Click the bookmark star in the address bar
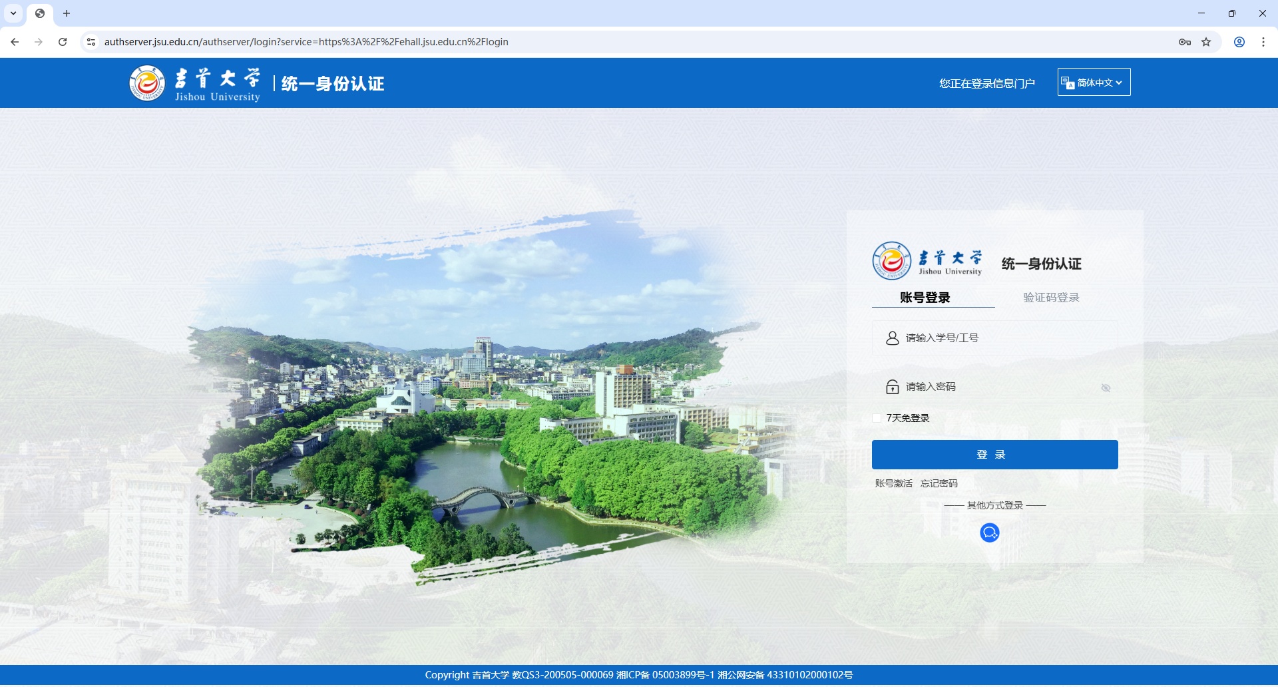This screenshot has width=1278, height=687. (1206, 41)
